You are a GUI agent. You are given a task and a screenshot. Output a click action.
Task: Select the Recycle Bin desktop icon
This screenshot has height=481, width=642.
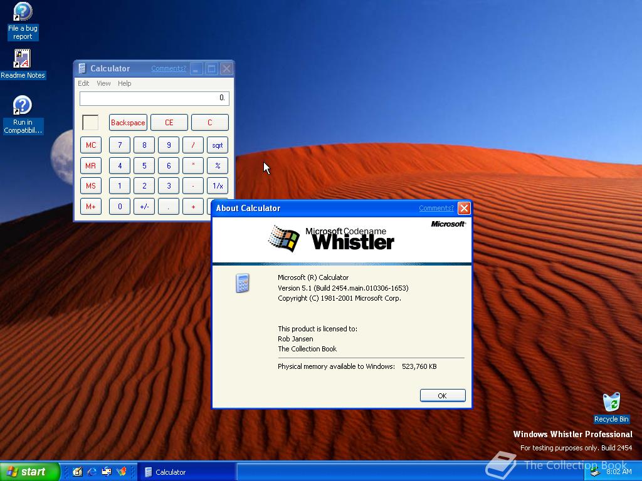(611, 408)
